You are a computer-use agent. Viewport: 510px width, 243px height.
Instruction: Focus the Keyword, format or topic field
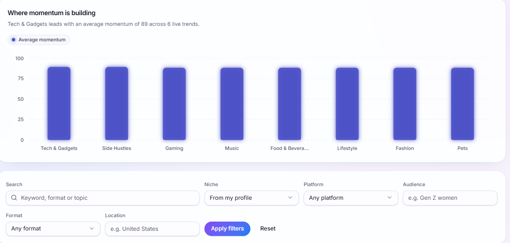click(103, 198)
